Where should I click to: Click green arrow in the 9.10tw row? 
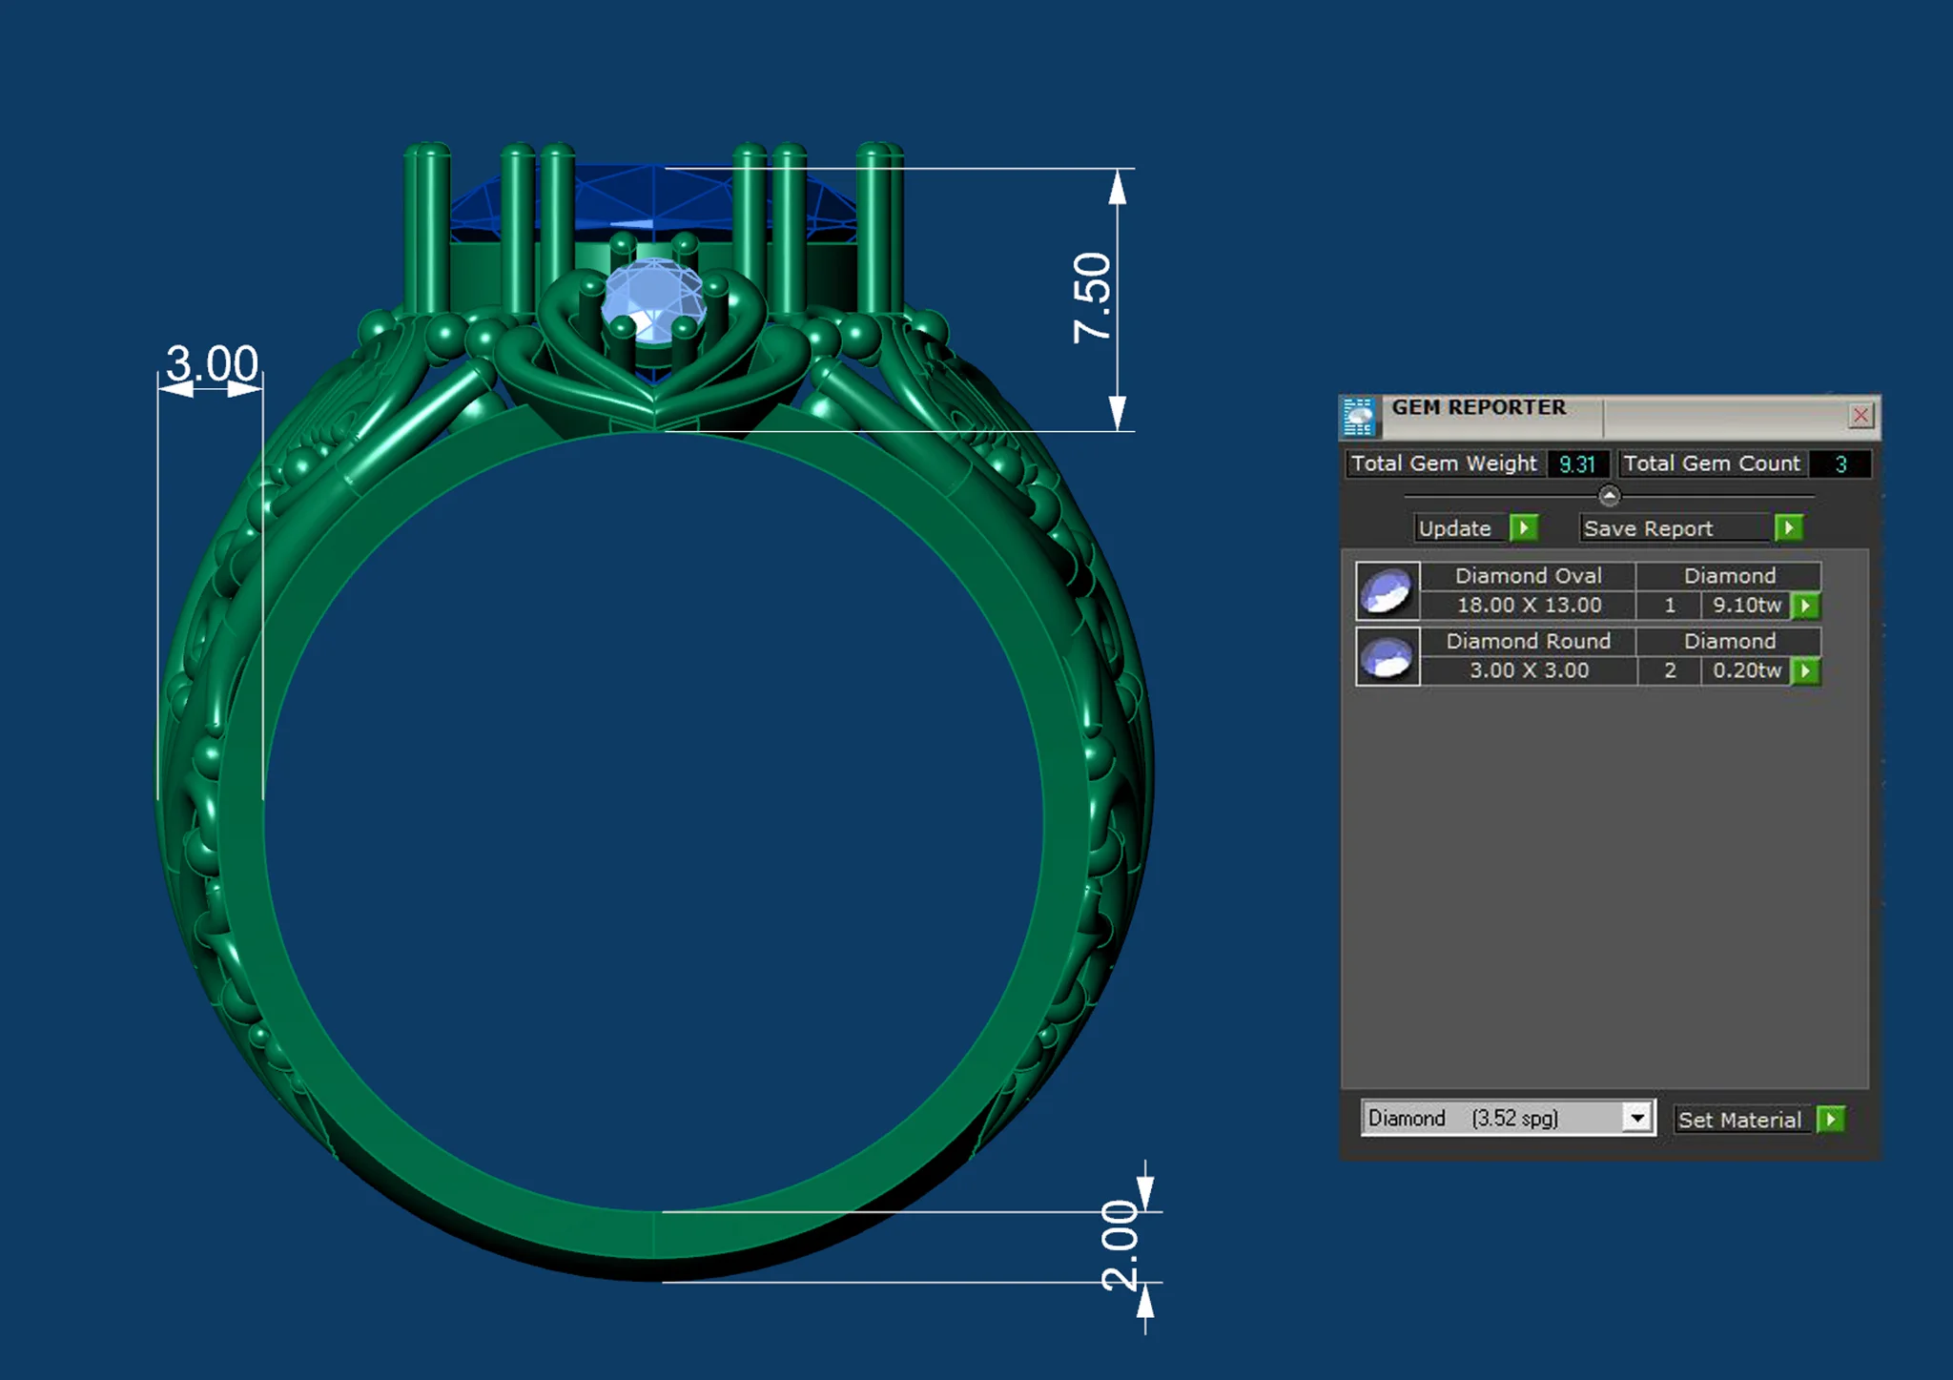[x=1805, y=606]
